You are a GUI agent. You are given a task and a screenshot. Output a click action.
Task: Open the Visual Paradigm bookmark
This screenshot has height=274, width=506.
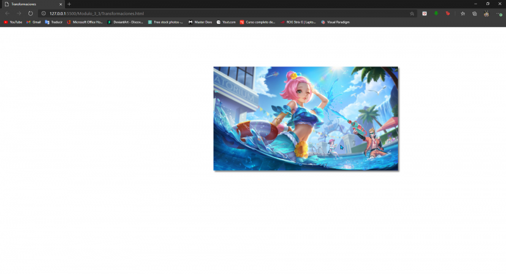pyautogui.click(x=335, y=22)
